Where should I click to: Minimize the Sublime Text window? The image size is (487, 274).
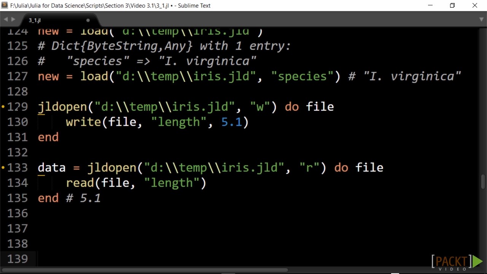pos(430,5)
